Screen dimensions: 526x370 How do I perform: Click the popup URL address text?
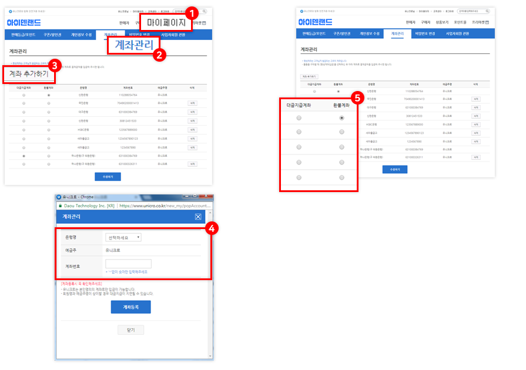[x=165, y=206]
